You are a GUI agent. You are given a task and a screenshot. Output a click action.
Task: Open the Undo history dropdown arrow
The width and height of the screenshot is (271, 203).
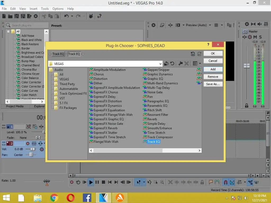click(x=72, y=16)
